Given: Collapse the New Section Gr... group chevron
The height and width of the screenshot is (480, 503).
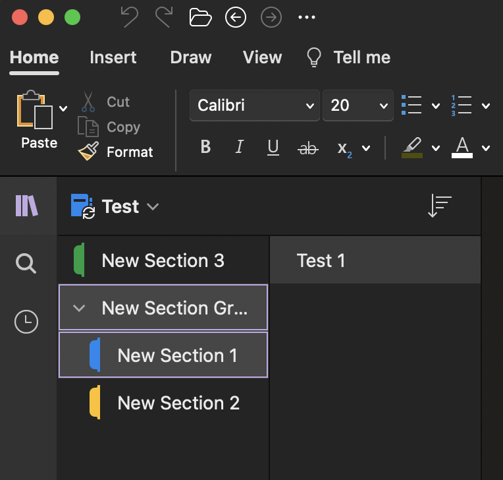Looking at the screenshot, I should click(79, 309).
